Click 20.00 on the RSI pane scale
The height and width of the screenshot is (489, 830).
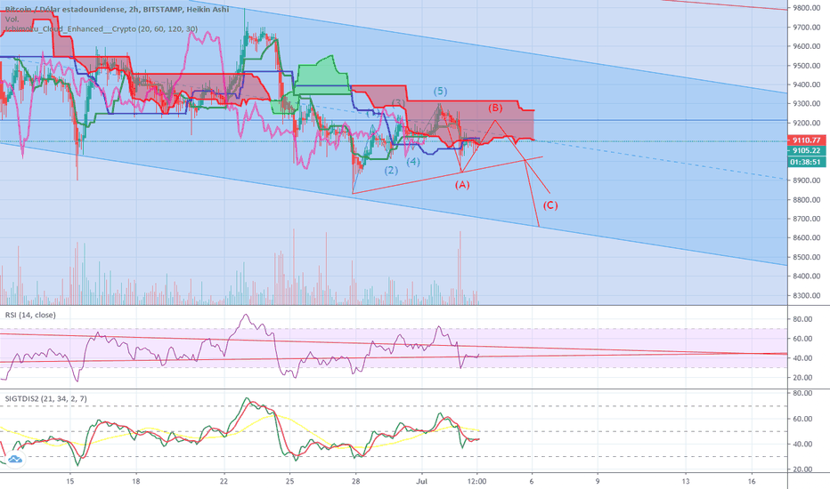(x=802, y=378)
